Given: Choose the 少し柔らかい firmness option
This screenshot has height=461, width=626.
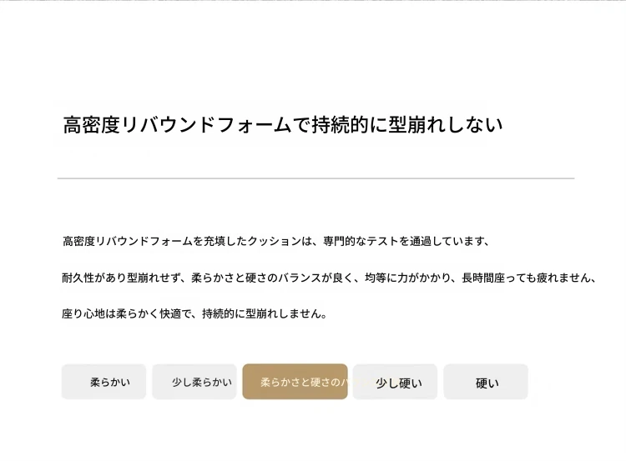Looking at the screenshot, I should point(194,382).
